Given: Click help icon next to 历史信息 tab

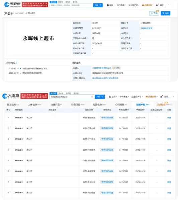Looking at the screenshot, I should click(x=171, y=105).
